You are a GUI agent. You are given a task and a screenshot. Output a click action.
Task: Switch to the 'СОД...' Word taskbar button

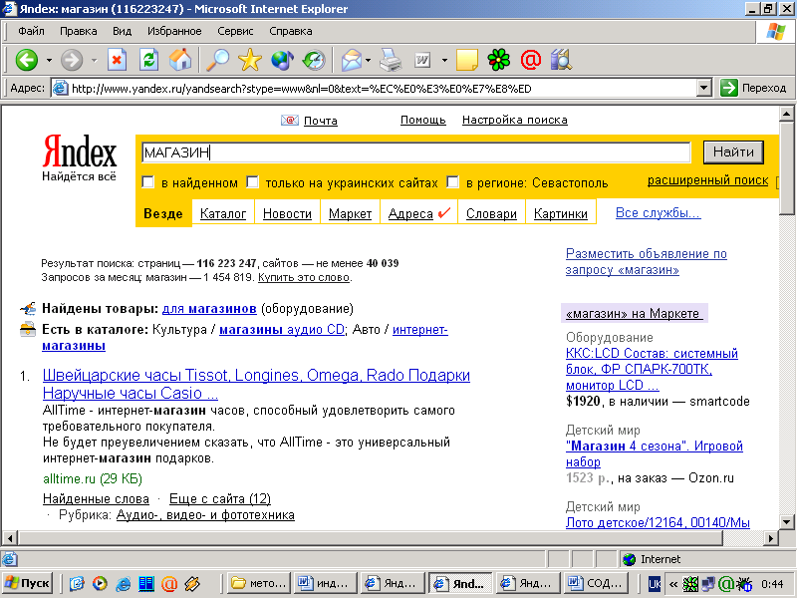[x=596, y=583]
